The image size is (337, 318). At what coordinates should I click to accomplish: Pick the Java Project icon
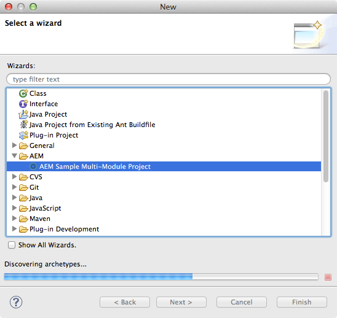point(23,114)
